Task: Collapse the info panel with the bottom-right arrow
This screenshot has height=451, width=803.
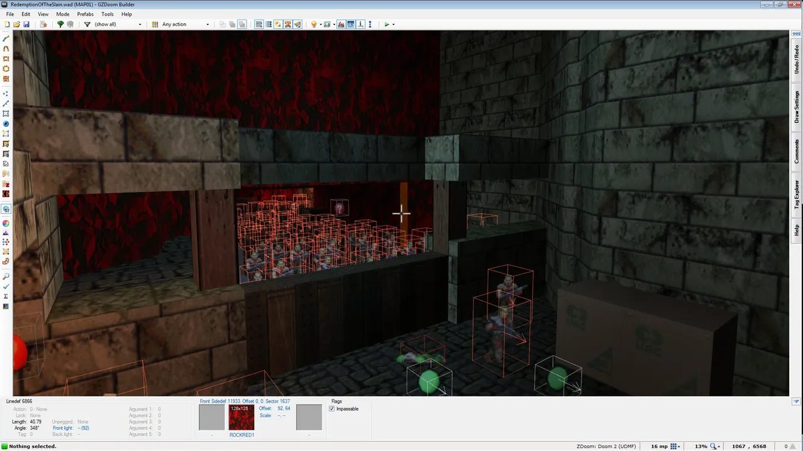Action: (796, 401)
